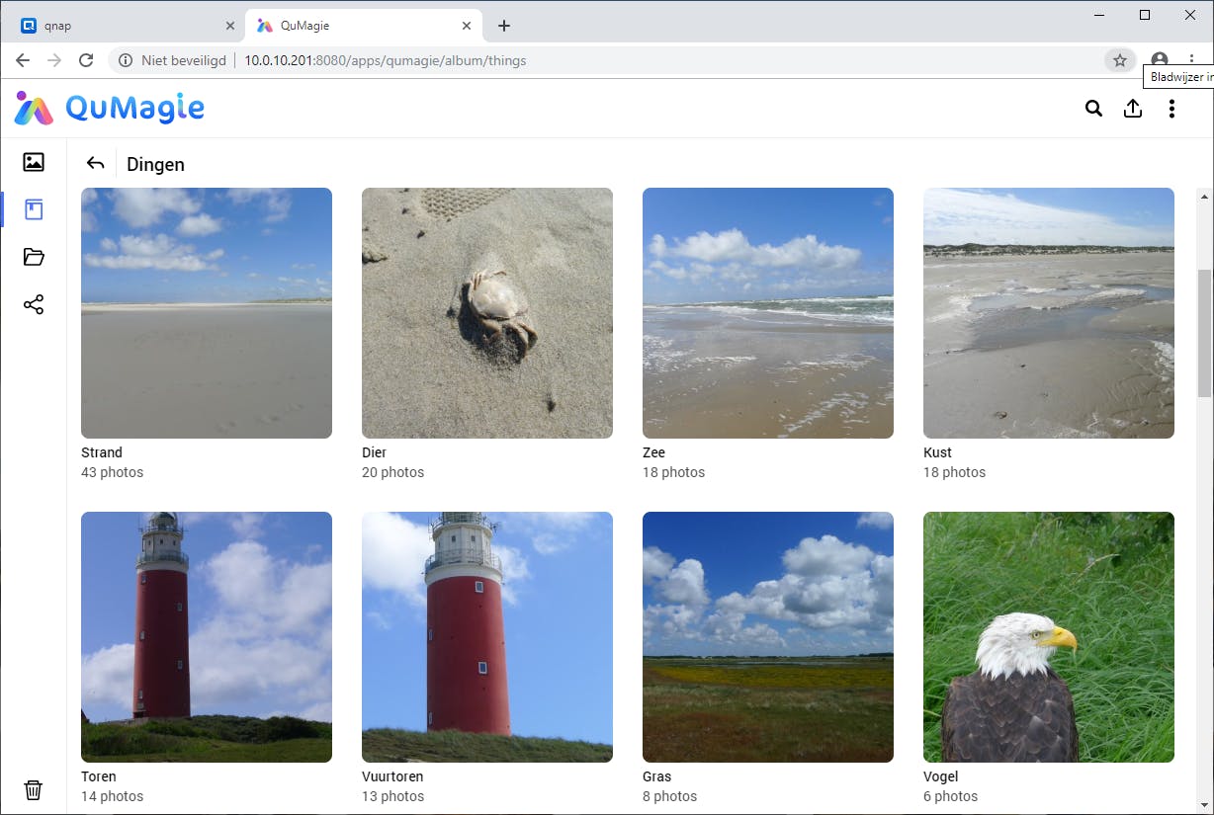Open the Gras album thumbnail
Viewport: 1214px width, 815px height.
coord(768,637)
